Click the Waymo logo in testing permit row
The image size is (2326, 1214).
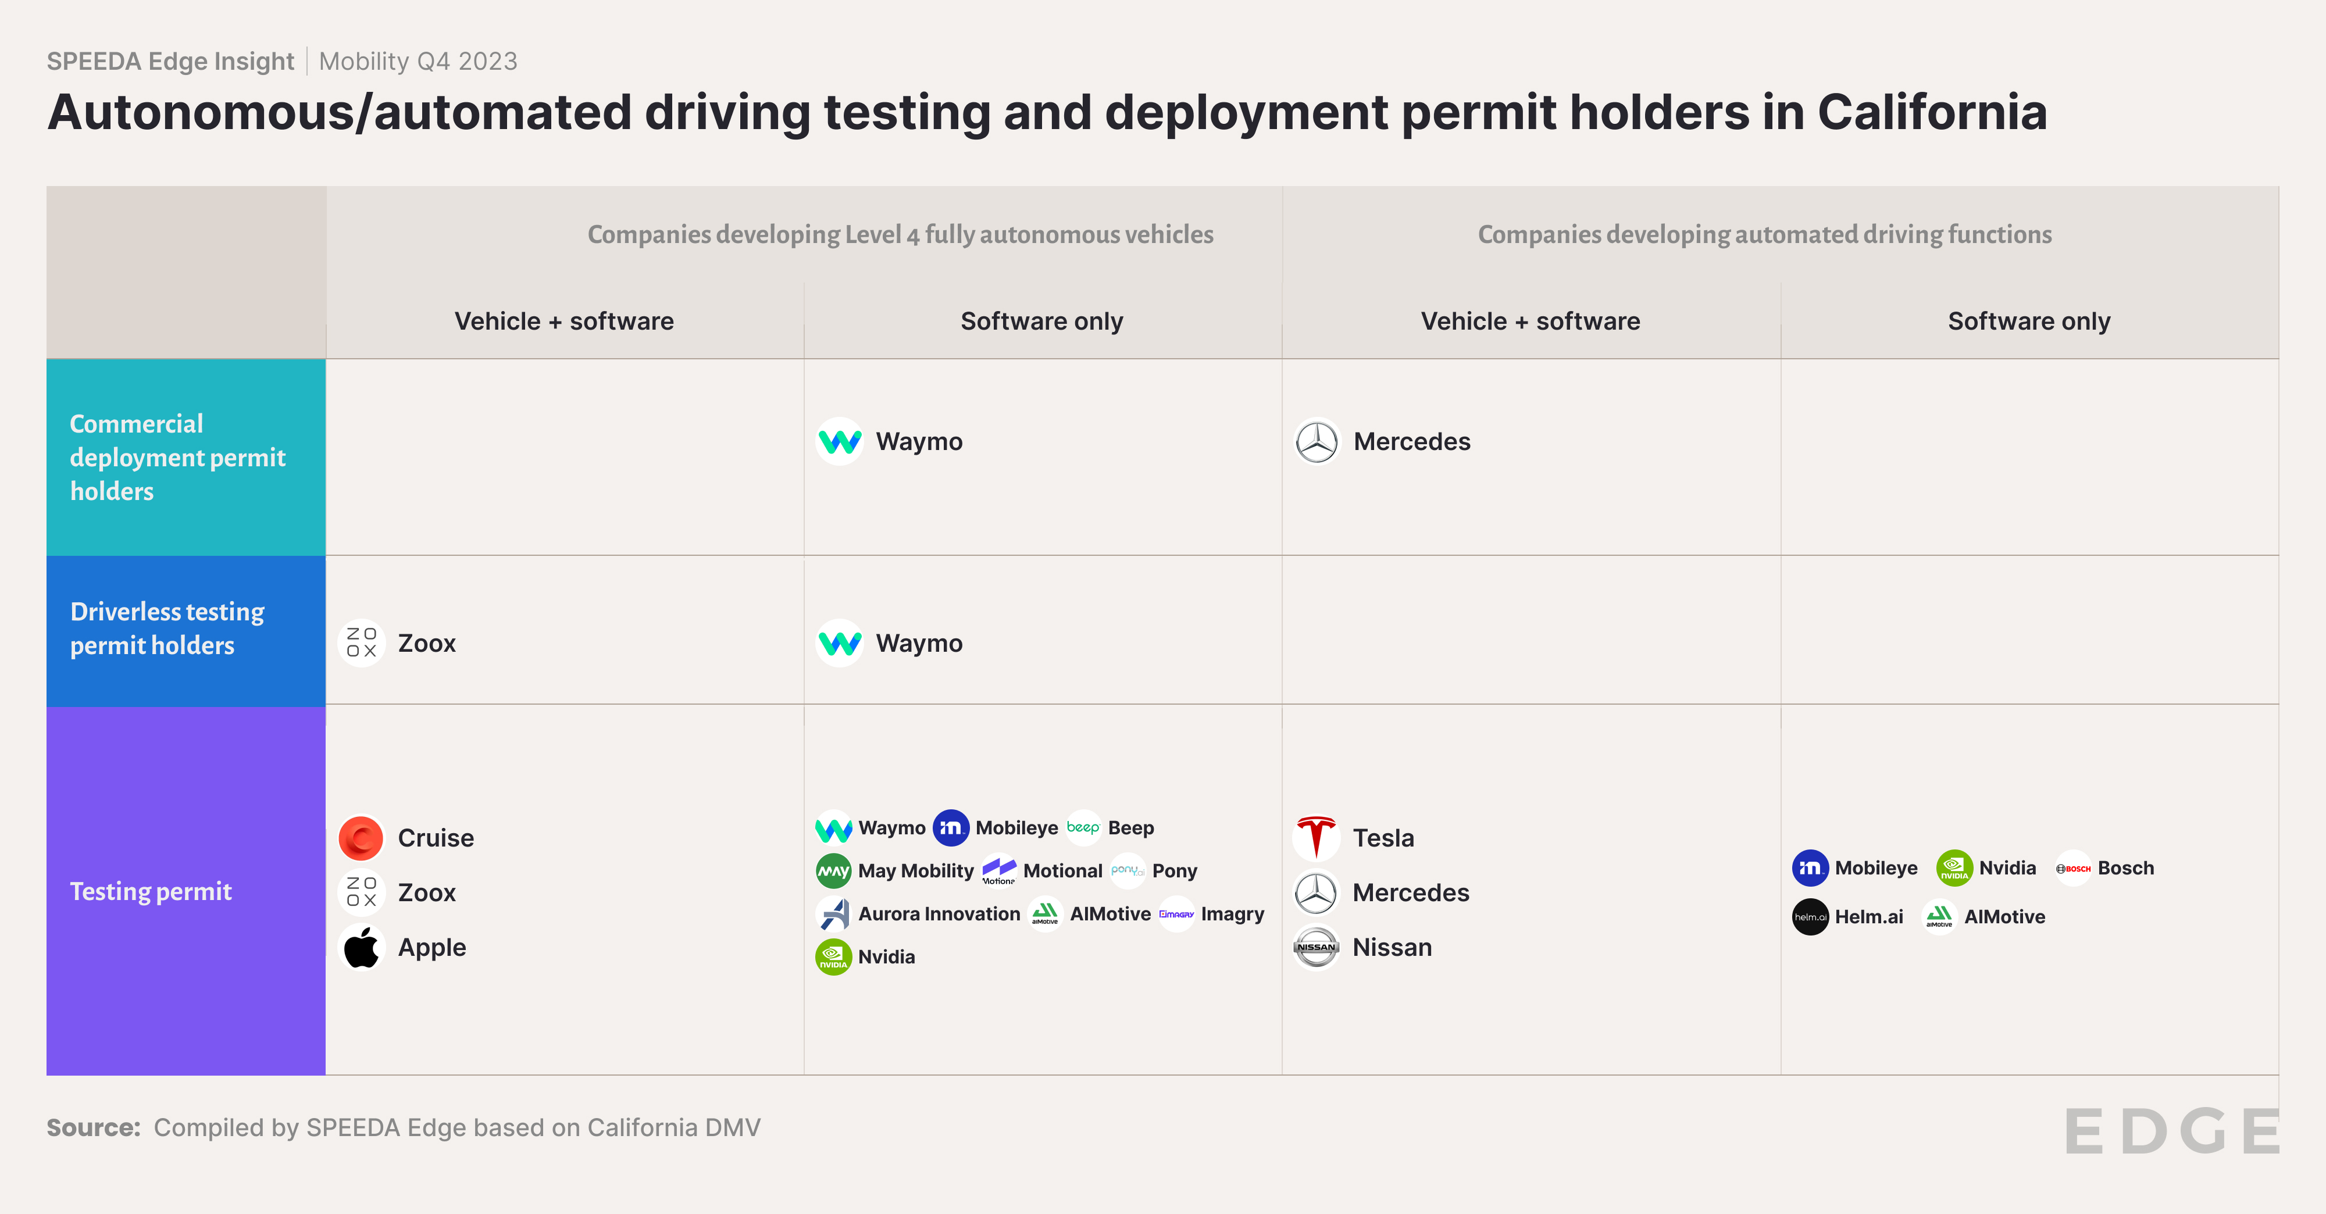coord(833,828)
